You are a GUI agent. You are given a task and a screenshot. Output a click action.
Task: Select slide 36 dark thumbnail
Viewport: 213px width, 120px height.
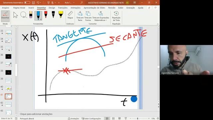8,56
